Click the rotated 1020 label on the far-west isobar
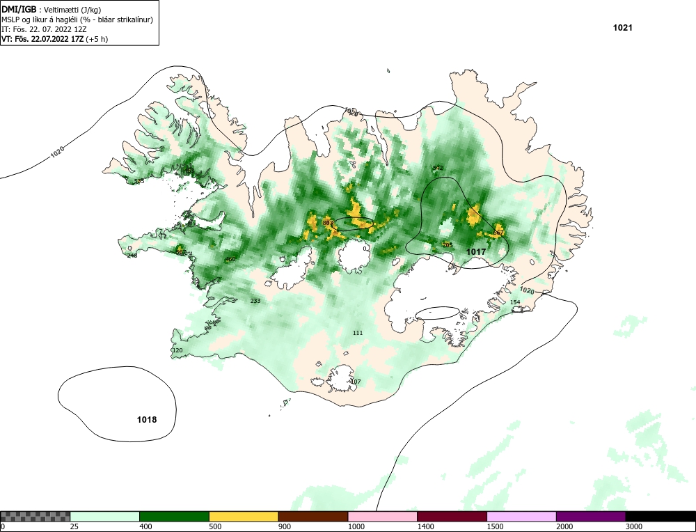Image resolution: width=696 pixels, height=532 pixels. click(x=57, y=152)
